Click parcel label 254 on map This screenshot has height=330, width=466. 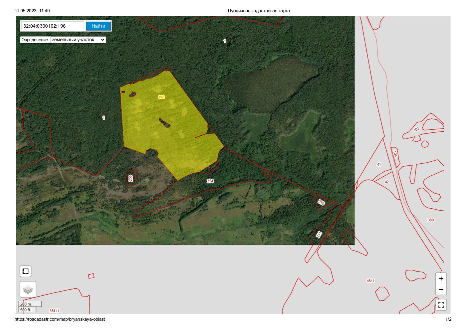(210, 181)
